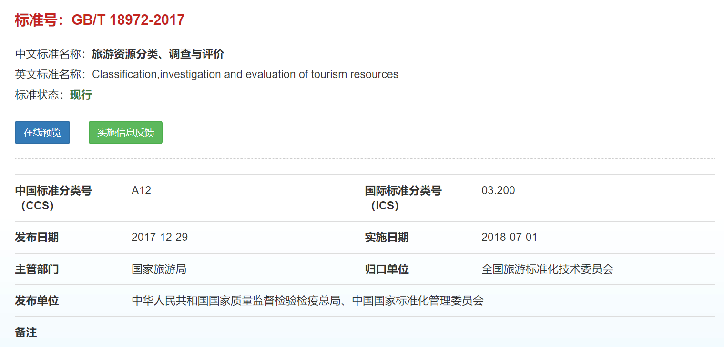The width and height of the screenshot is (724, 347).
Task: Click the 中国标准分类号 (CCS) label
Action: click(53, 198)
